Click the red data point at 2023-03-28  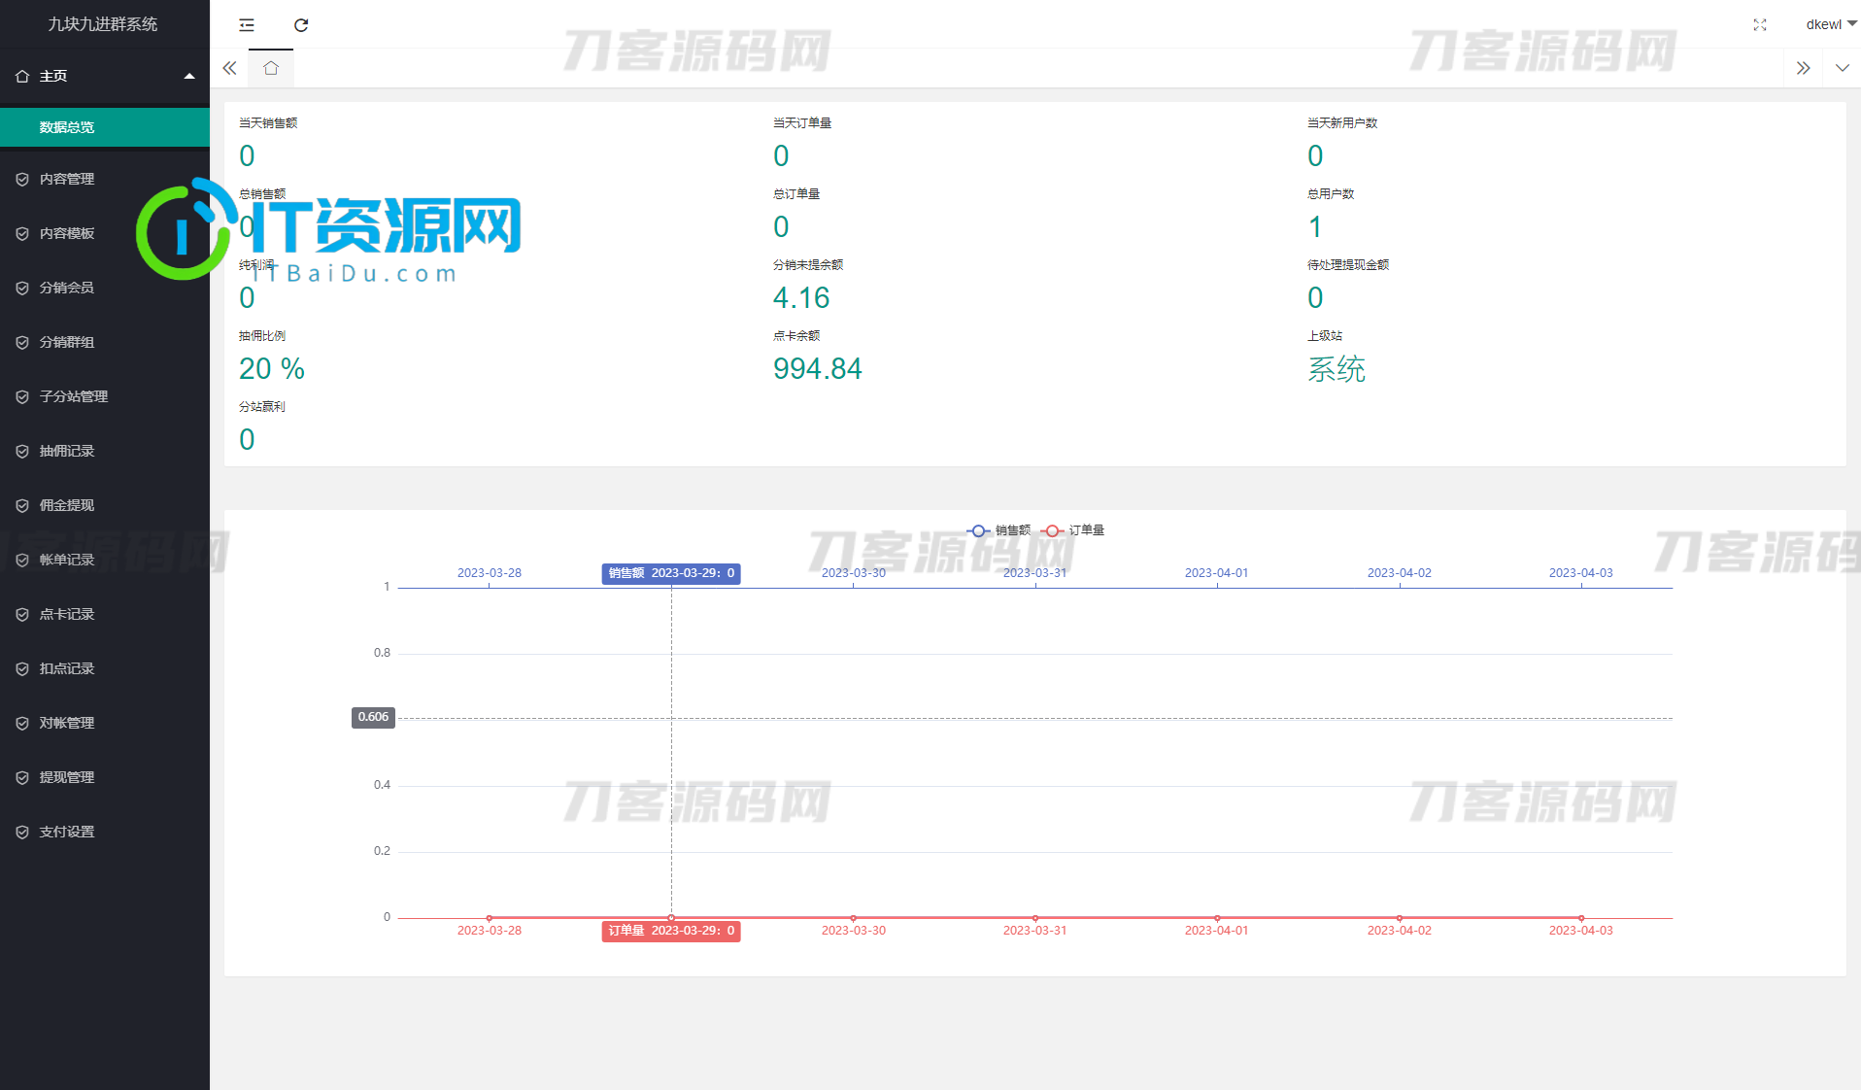point(490,918)
